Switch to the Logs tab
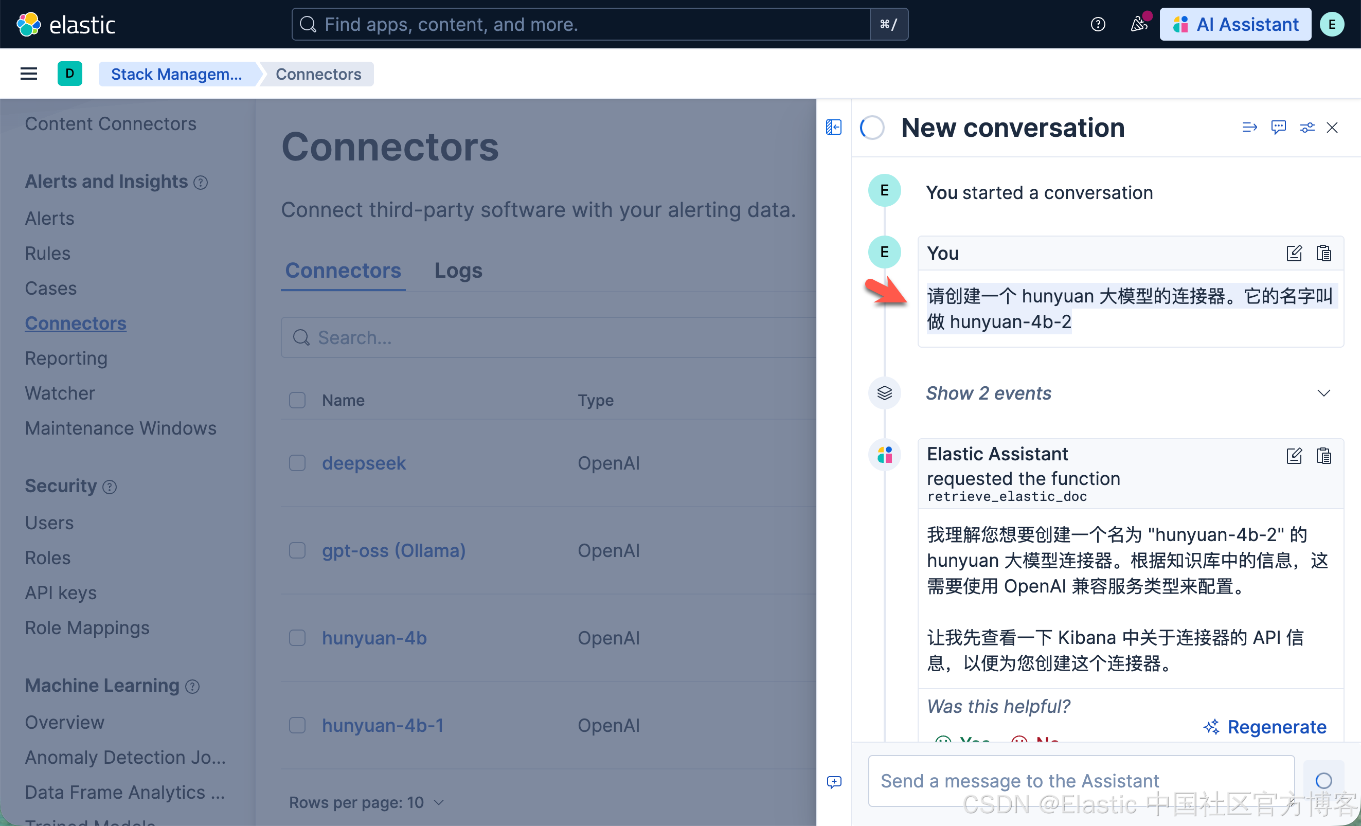This screenshot has height=826, width=1361. pyautogui.click(x=458, y=271)
